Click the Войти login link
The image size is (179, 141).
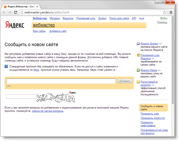pyautogui.click(x=164, y=18)
